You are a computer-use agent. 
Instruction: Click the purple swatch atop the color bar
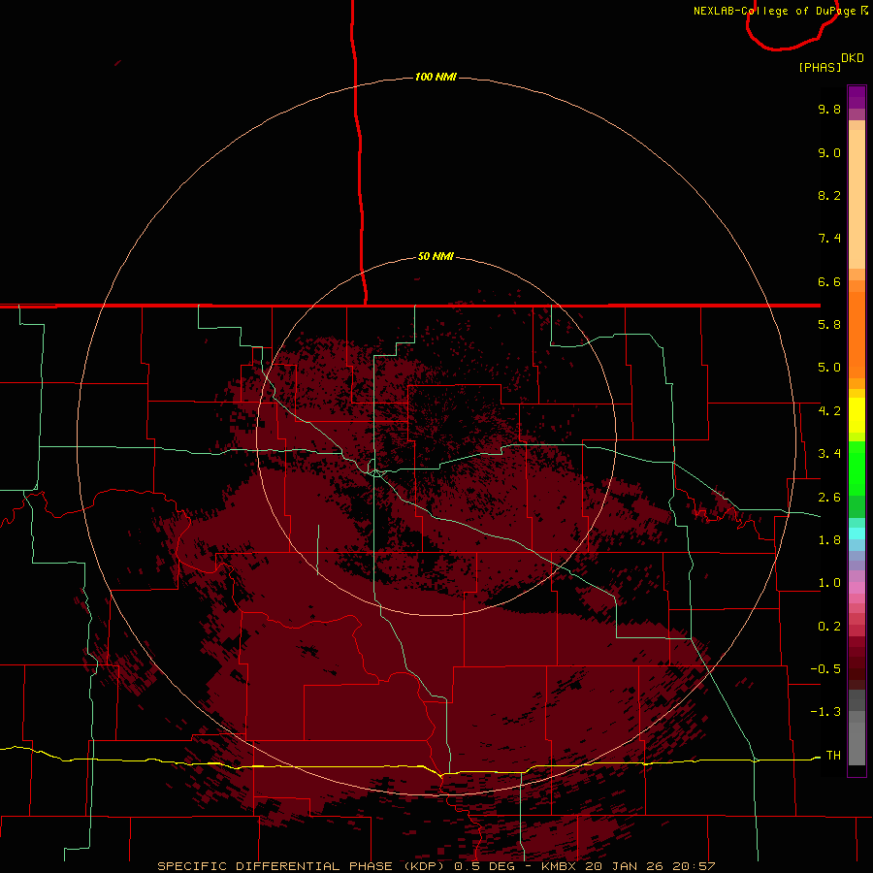[857, 97]
